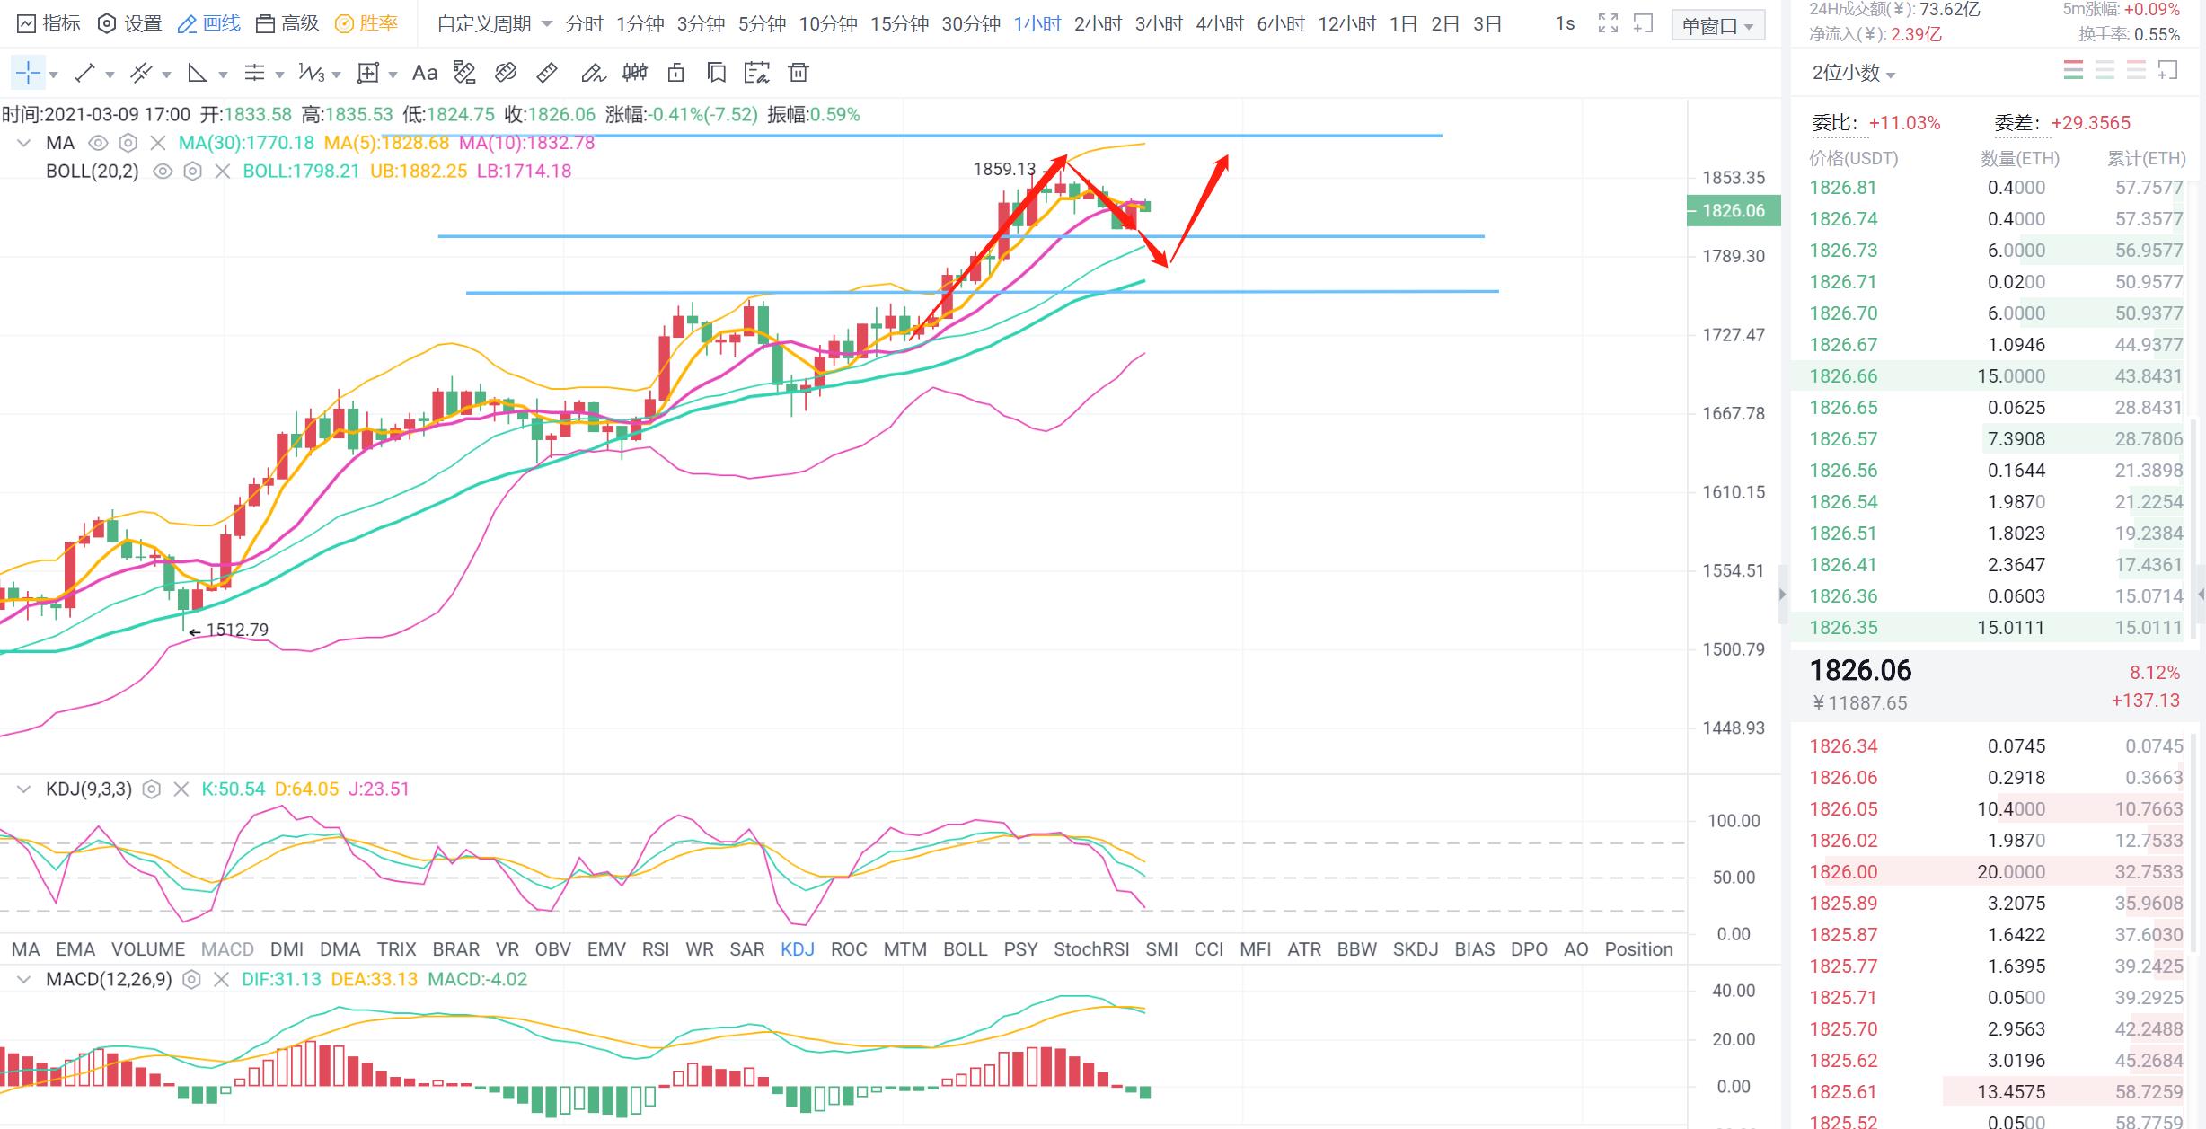This screenshot has width=2206, height=1129.
Task: Click the Aa text annotation tool
Action: (x=424, y=73)
